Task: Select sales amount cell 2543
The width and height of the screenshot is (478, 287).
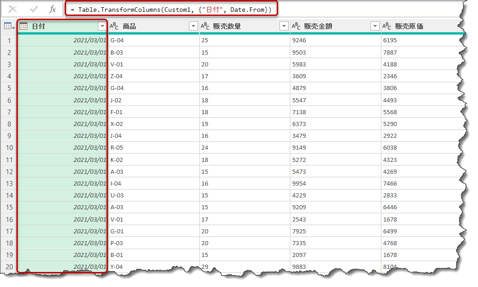Action: pos(336,220)
